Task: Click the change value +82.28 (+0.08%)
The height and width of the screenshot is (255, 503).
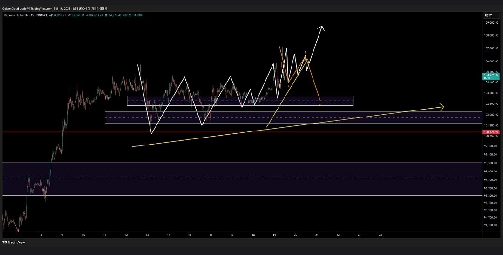Action: coord(133,15)
